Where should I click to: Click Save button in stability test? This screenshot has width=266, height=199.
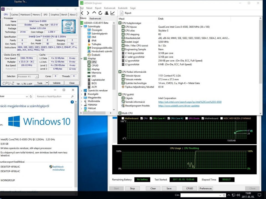169,188
